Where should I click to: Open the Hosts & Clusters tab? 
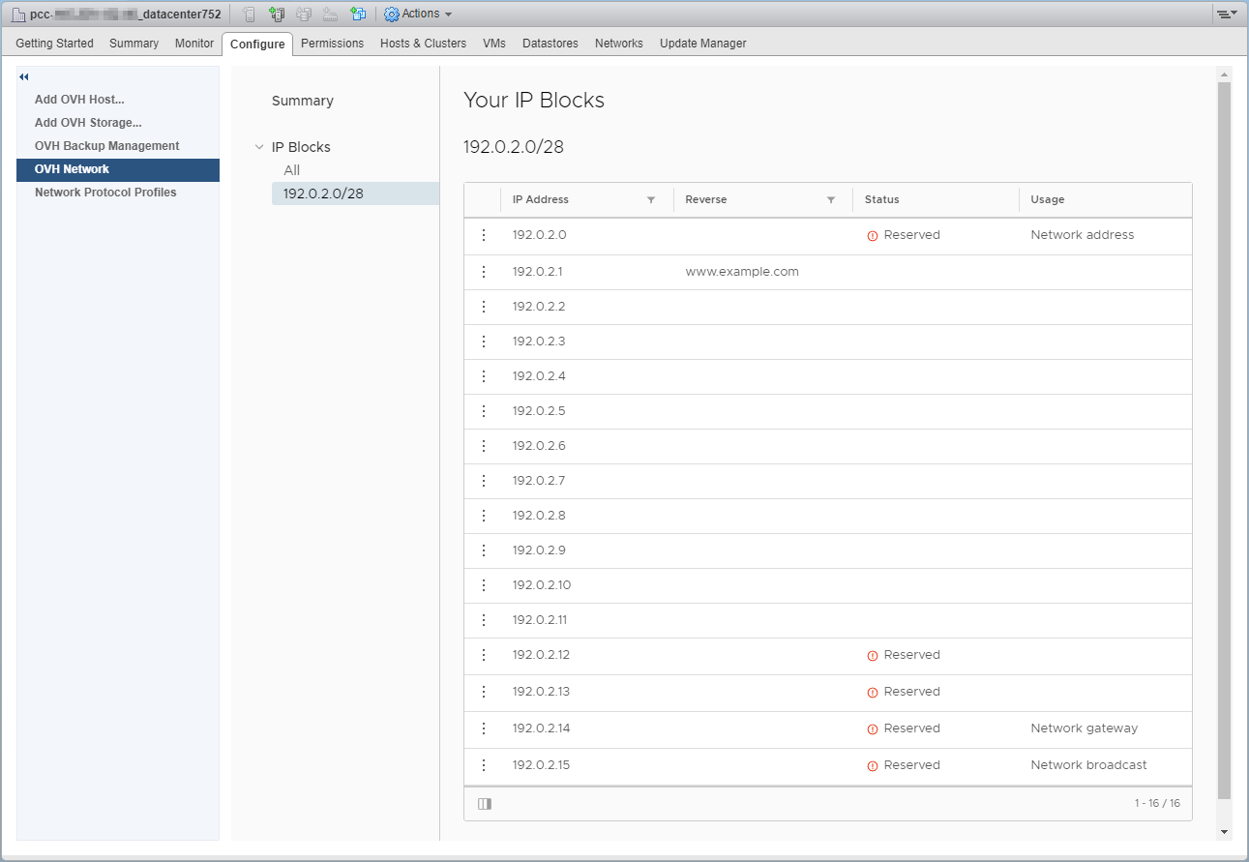coord(423,44)
